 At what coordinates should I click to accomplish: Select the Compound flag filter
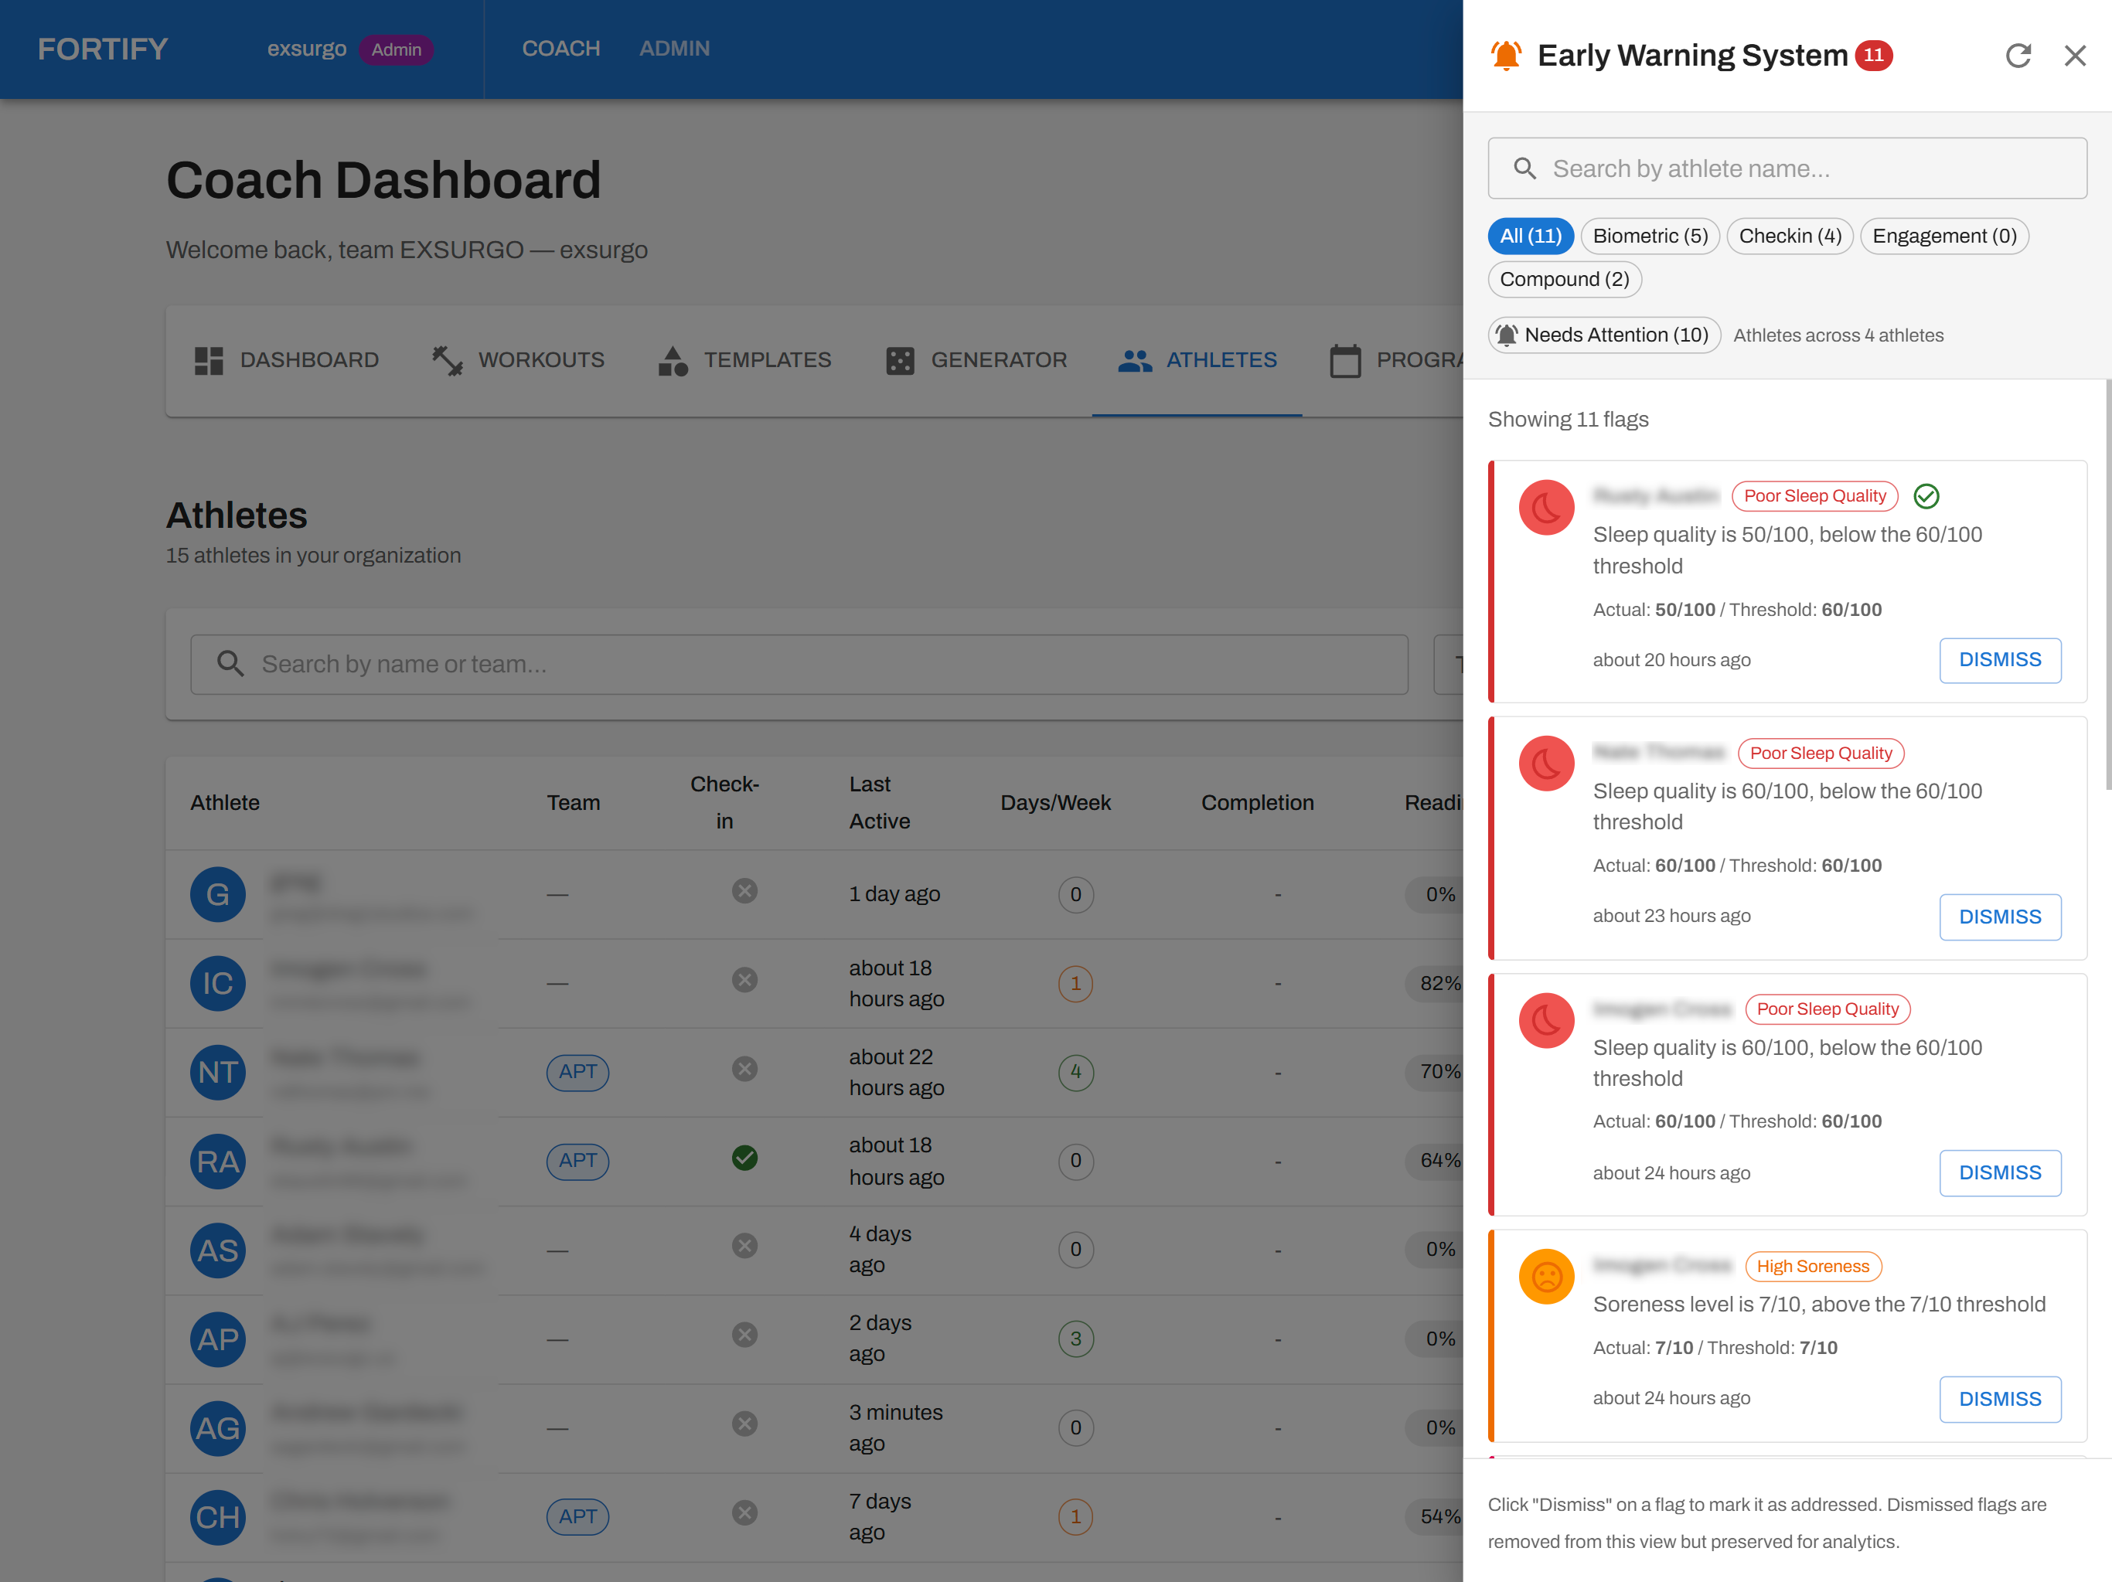tap(1564, 279)
